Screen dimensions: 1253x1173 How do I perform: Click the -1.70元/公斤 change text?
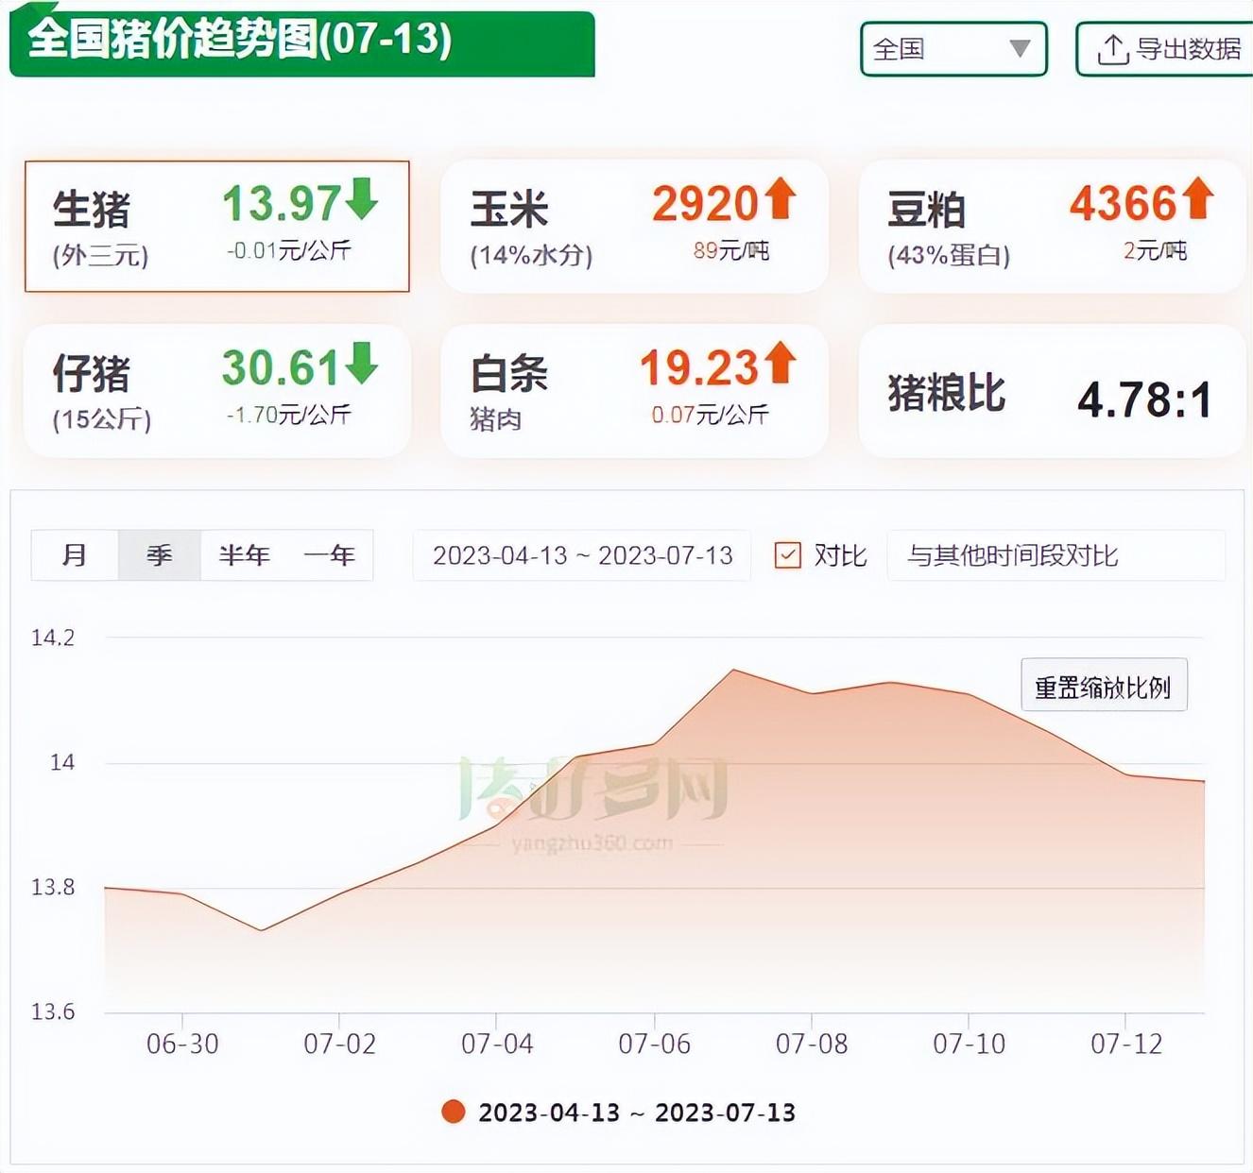(288, 415)
